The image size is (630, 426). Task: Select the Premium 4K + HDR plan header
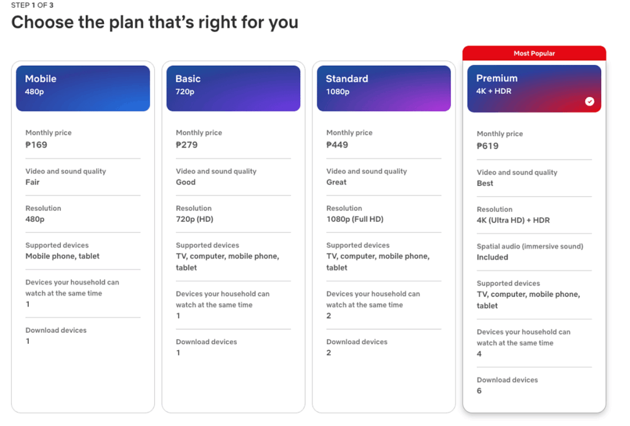pyautogui.click(x=533, y=89)
